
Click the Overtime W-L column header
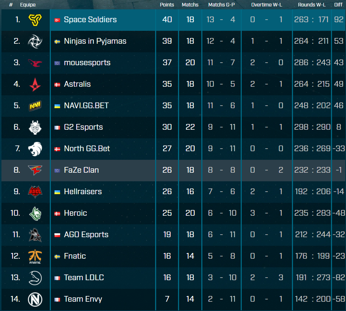[x=266, y=5]
